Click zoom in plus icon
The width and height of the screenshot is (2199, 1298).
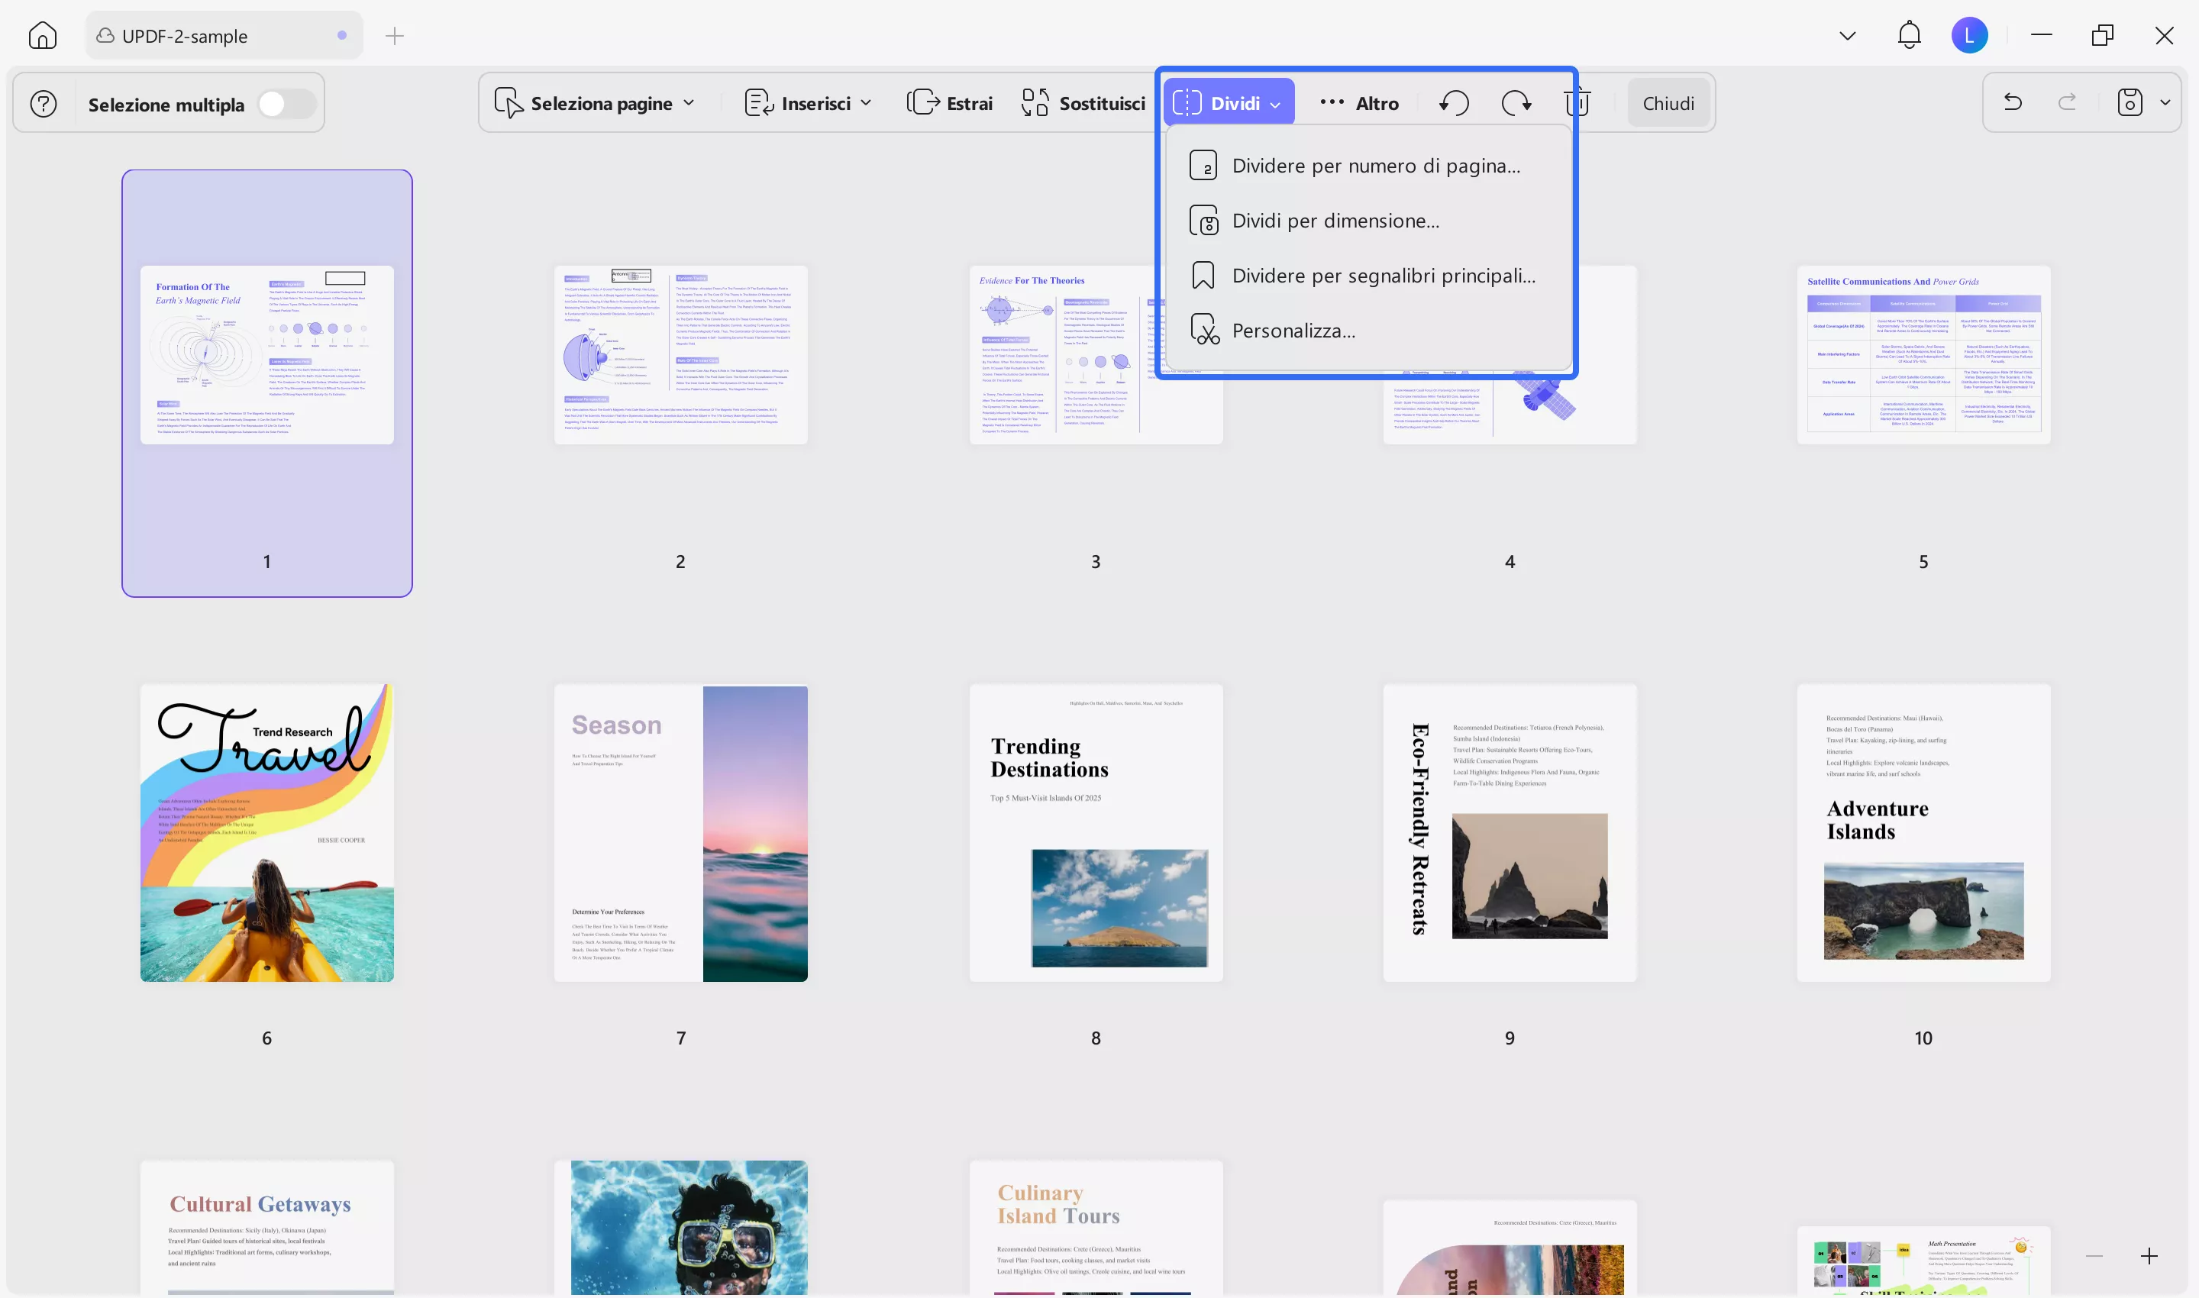click(x=2149, y=1256)
